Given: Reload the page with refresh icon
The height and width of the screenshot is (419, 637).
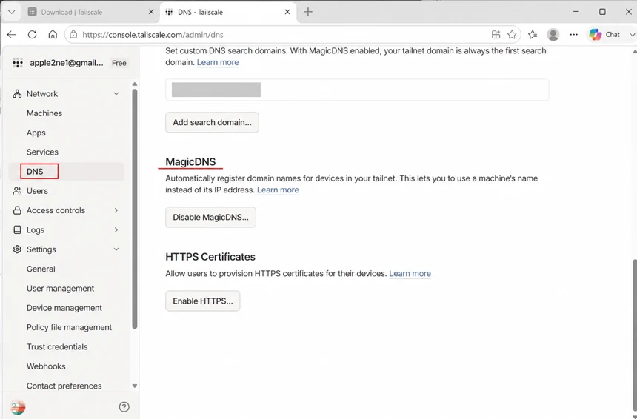Looking at the screenshot, I should click(32, 35).
